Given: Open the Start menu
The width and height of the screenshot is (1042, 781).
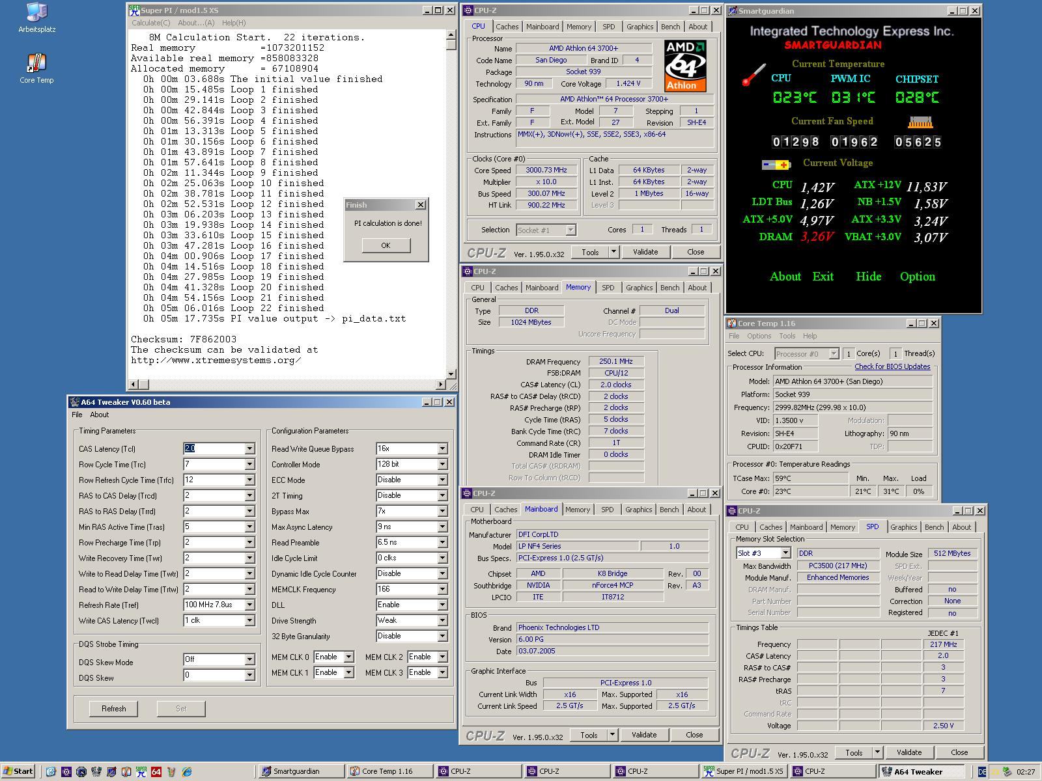Looking at the screenshot, I should tap(18, 771).
